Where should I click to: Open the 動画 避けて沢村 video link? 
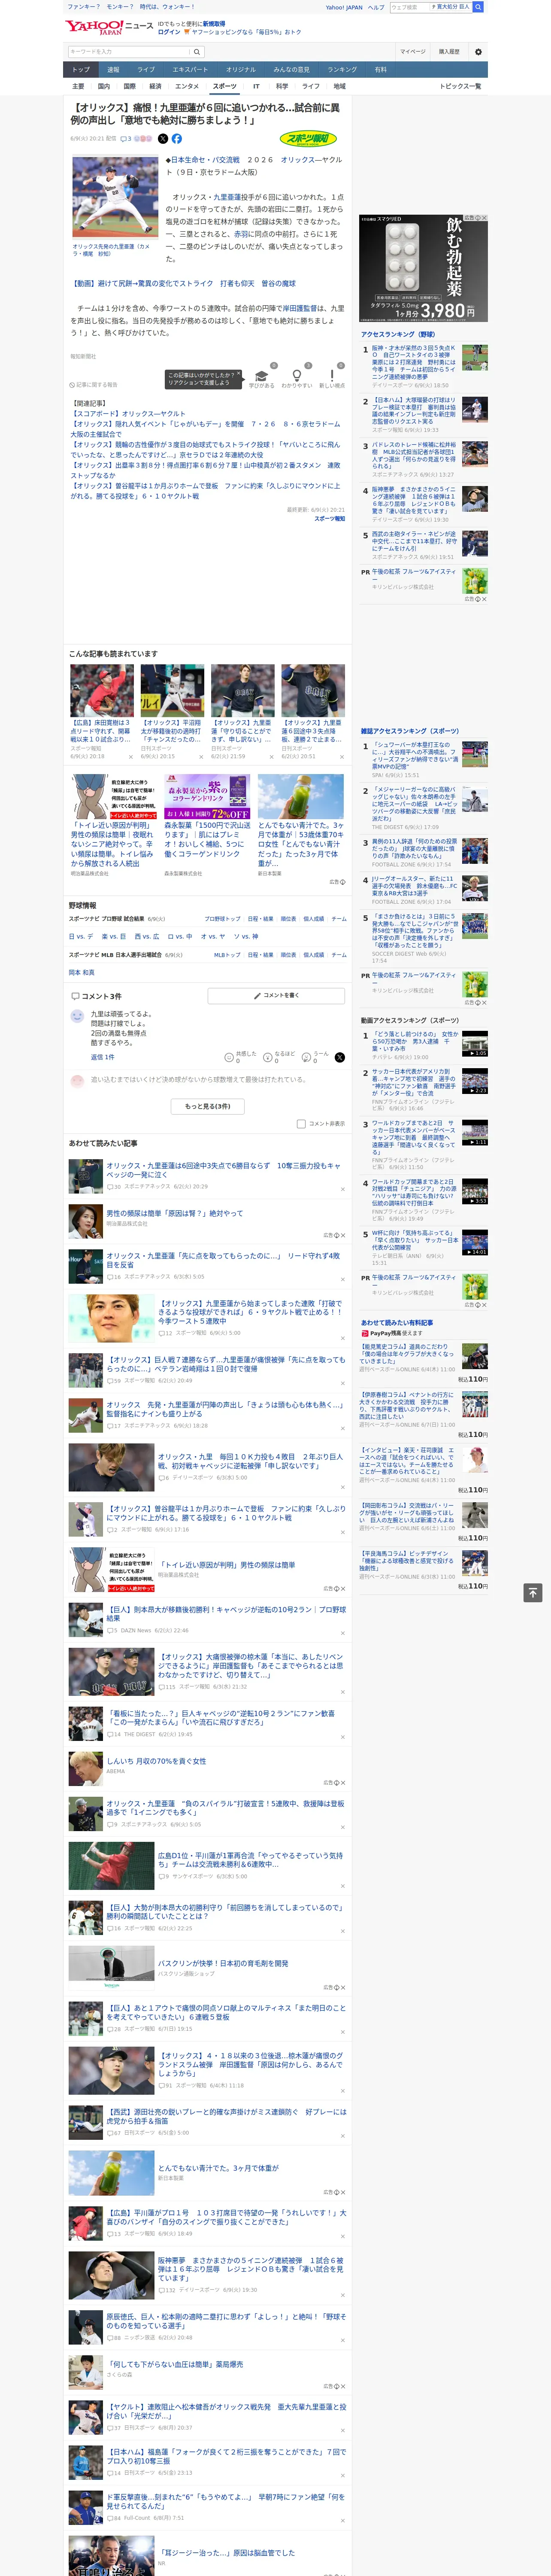point(183,284)
